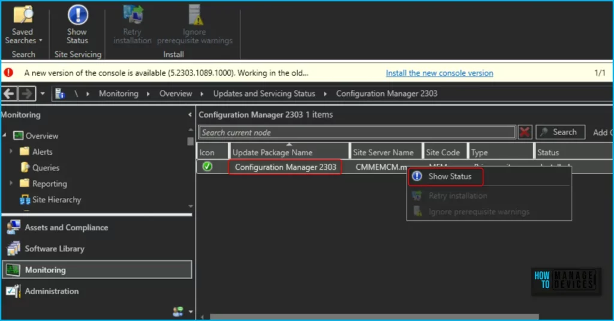Expand the Reporting tree node
This screenshot has height=321, width=614.
pyautogui.click(x=11, y=183)
